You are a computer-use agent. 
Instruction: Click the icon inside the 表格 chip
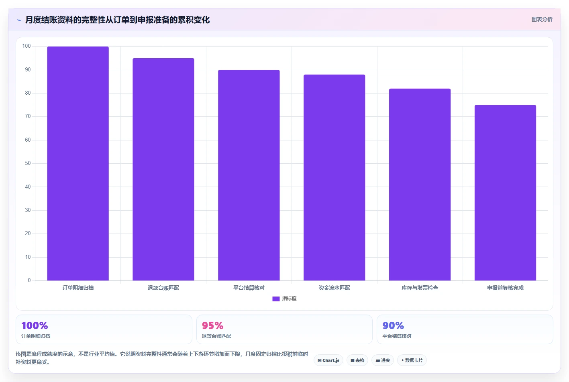pos(353,360)
